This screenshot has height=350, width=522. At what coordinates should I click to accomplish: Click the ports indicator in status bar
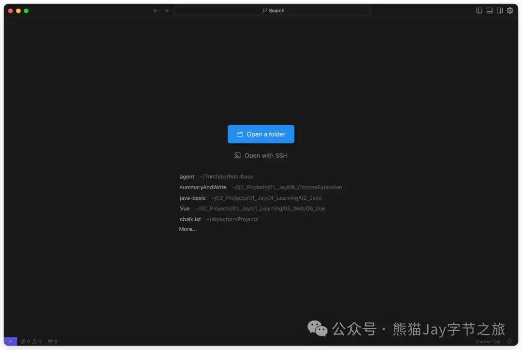pyautogui.click(x=52, y=341)
